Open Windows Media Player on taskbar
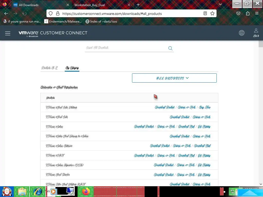Viewport: 263px width, 197px height. click(x=54, y=191)
